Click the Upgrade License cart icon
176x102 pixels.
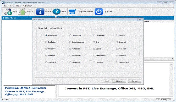[x=73, y=12]
